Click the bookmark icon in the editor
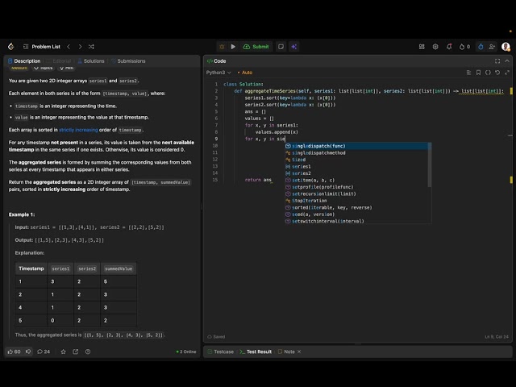Viewport: 516px width, 387px height. (478, 73)
